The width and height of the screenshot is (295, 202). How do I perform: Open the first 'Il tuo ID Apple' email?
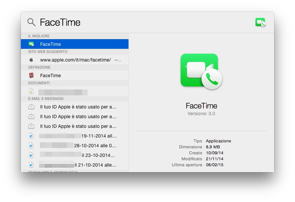tap(75, 107)
